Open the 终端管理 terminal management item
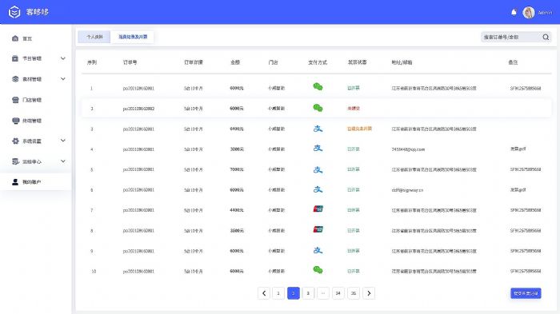 [x=32, y=121]
